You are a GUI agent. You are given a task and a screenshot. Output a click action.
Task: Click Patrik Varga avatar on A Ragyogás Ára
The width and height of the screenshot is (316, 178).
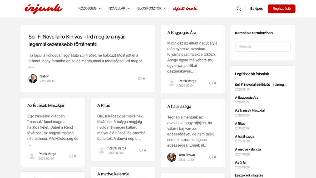point(172,83)
